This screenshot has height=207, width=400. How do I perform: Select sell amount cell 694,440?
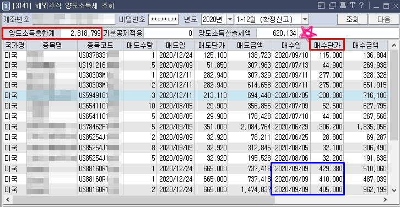click(x=250, y=96)
